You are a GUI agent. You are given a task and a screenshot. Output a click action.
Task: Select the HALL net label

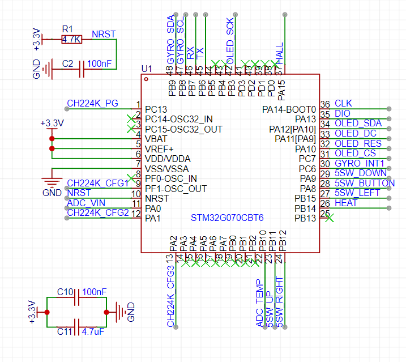coord(279,54)
